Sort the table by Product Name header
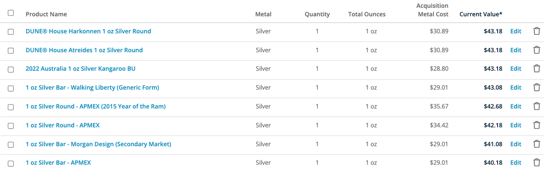This screenshot has width=551, height=174. (46, 14)
